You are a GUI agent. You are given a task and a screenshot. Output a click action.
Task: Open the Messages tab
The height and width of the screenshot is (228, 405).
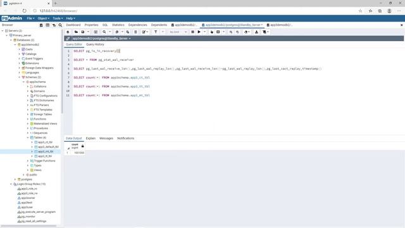click(106, 138)
